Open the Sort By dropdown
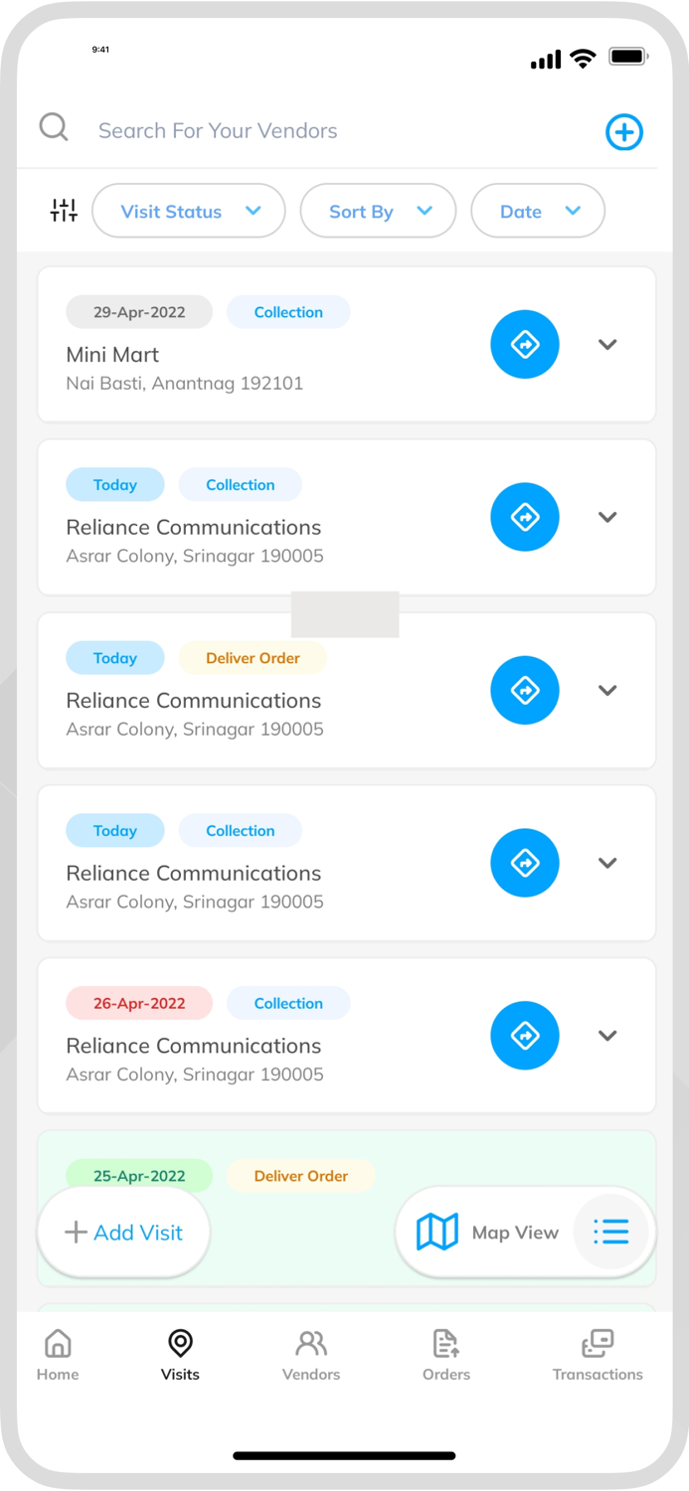Viewport: 689px width, 1491px height. 378,211
